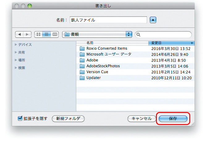The height and width of the screenshot is (142, 210).
Task: Expand the 場所 sidebar section
Action: [x=16, y=60]
